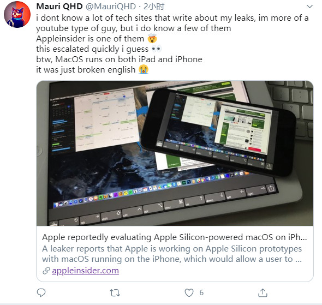Retweet this post using the retweet icon
This screenshot has height=305, width=322.
(x=115, y=292)
